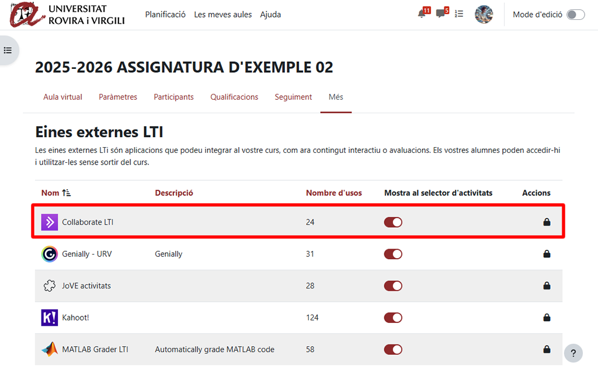The width and height of the screenshot is (598, 373).
Task: Click the Universitat Rovira i Virgili logo
Action: [64, 15]
